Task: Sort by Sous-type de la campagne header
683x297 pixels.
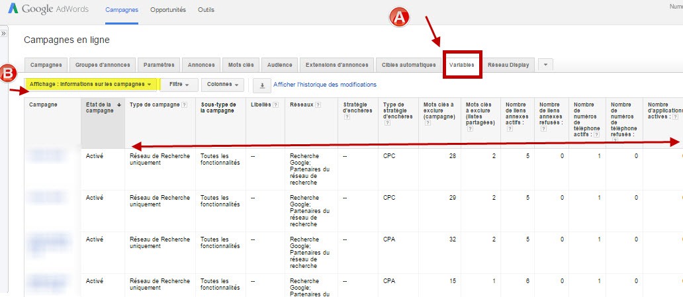Action: (x=218, y=108)
